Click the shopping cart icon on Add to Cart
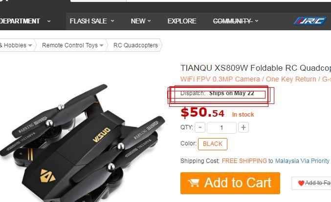The width and height of the screenshot is (331, 202). coord(194,183)
